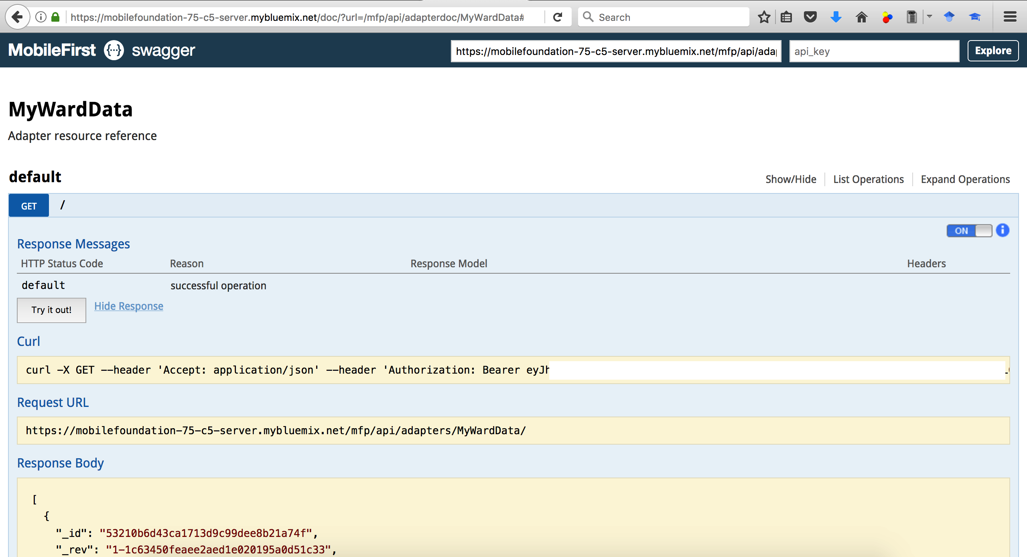Open the blue cap-and-shield extension icon
Image resolution: width=1027 pixels, height=557 pixels.
click(x=949, y=17)
